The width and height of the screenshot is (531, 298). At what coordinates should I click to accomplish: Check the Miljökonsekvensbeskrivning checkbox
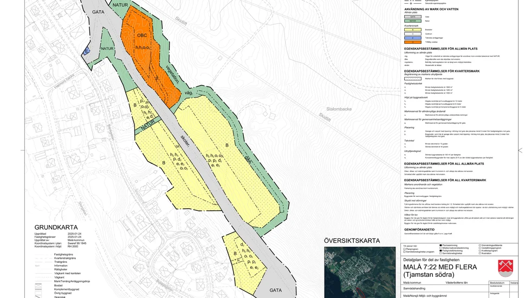click(x=441, y=248)
